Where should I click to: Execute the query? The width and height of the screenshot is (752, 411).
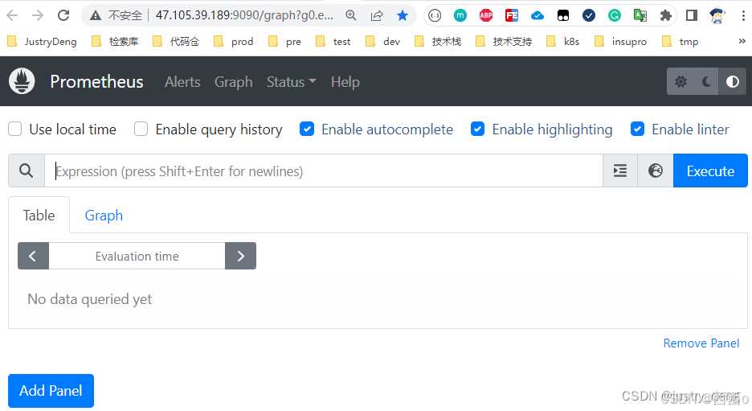pos(710,171)
